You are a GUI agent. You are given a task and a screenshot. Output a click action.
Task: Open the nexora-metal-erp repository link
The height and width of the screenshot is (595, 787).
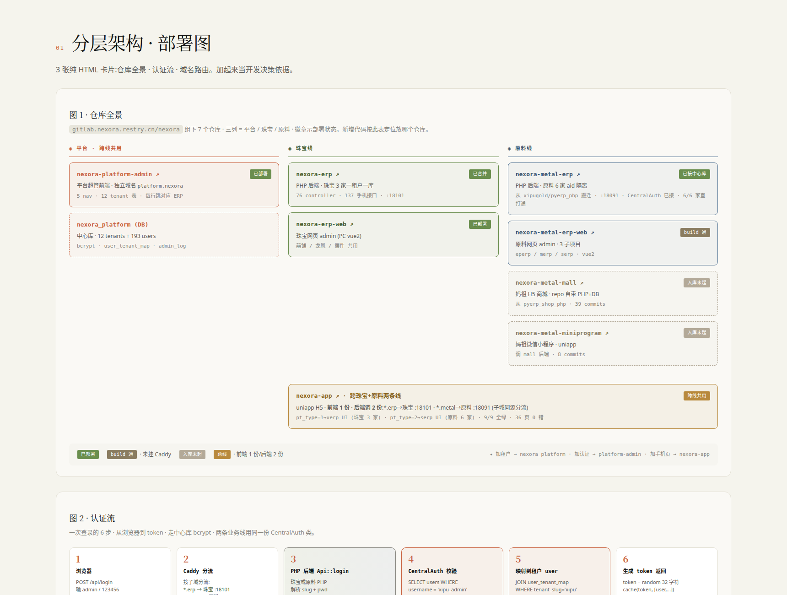(x=548, y=174)
